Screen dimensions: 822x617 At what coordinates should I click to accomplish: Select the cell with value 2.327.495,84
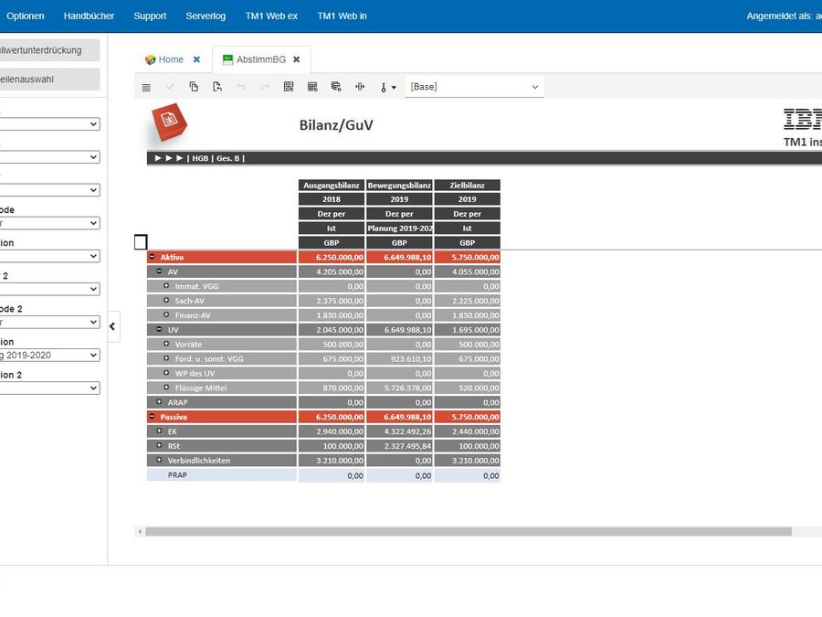tap(399, 446)
